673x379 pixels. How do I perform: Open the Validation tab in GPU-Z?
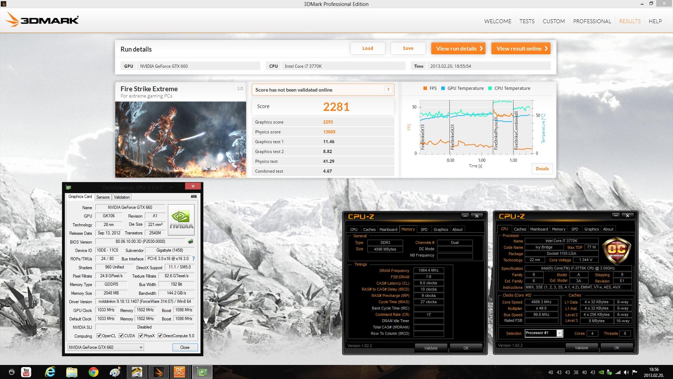point(122,197)
